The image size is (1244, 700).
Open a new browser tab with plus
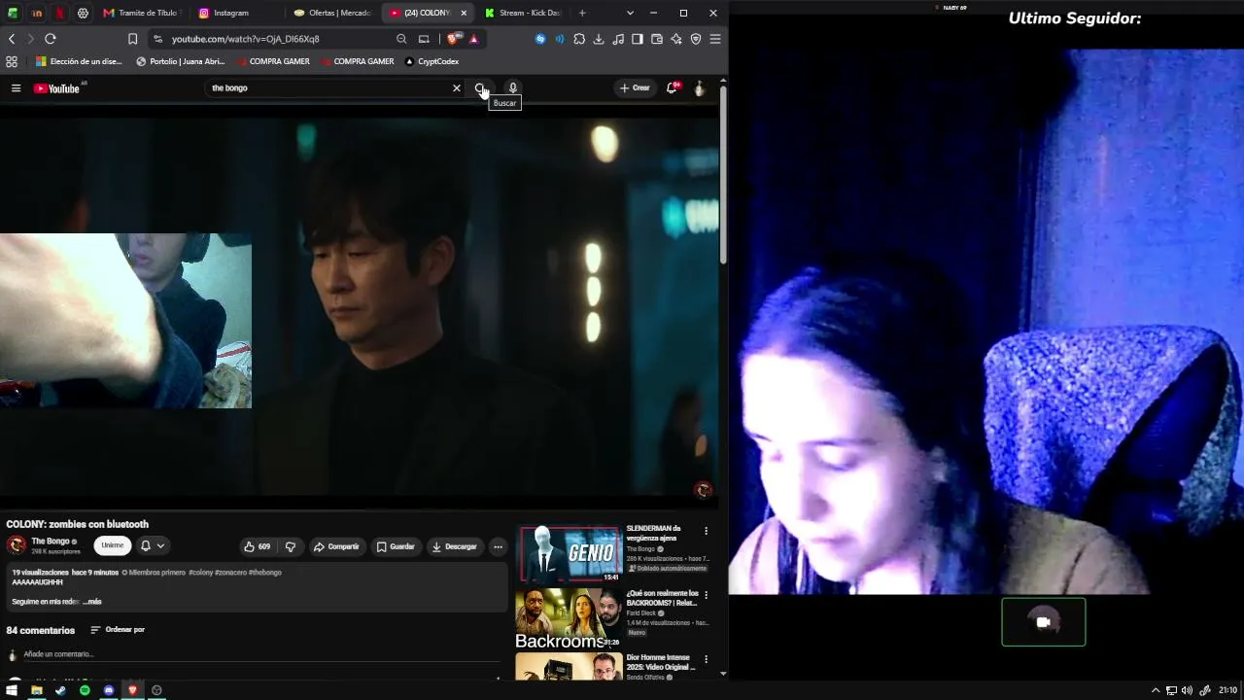click(x=582, y=13)
